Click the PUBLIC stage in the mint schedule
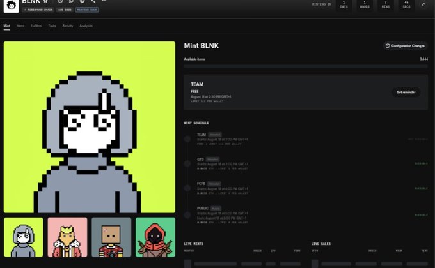This screenshot has height=268, width=435. (x=306, y=215)
